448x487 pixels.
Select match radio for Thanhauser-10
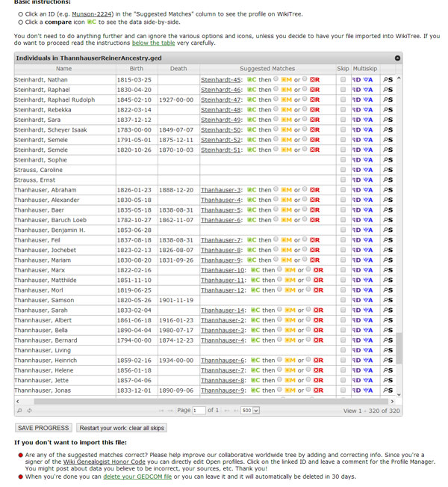(280, 269)
